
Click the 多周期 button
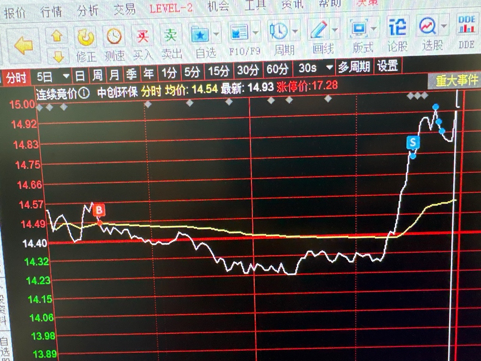point(354,67)
